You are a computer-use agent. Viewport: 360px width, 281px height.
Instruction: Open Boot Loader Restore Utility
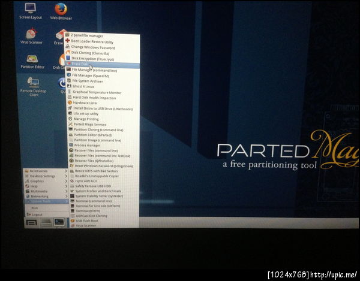tap(102, 41)
